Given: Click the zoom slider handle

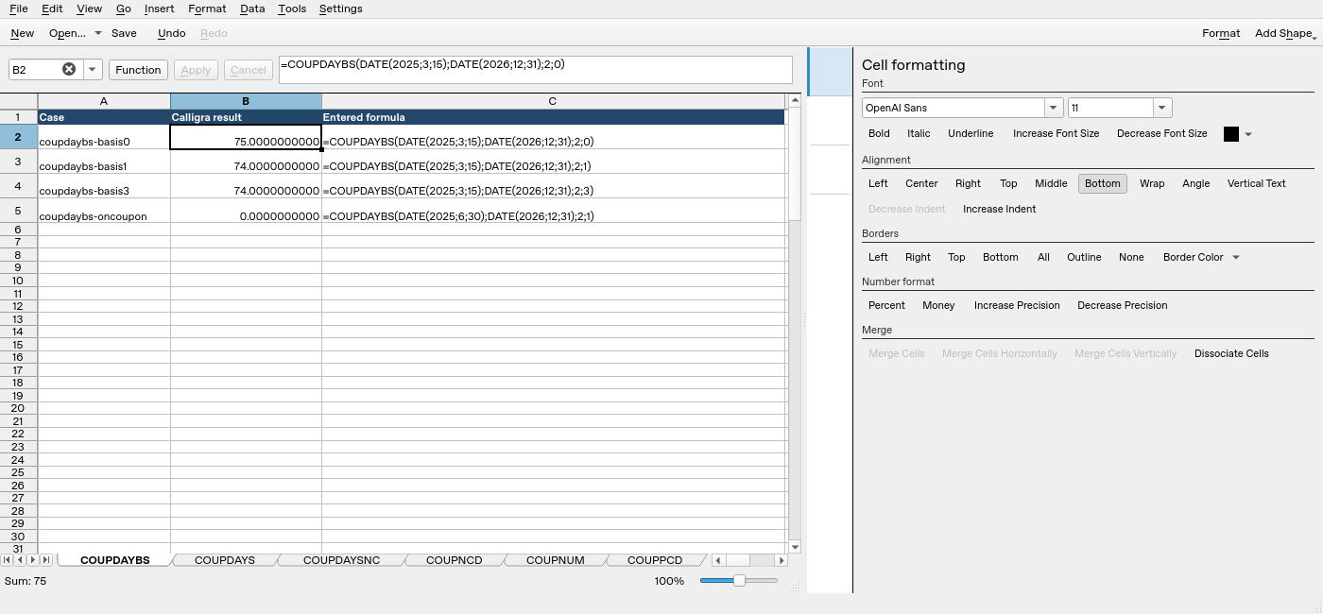Looking at the screenshot, I should pos(739,581).
